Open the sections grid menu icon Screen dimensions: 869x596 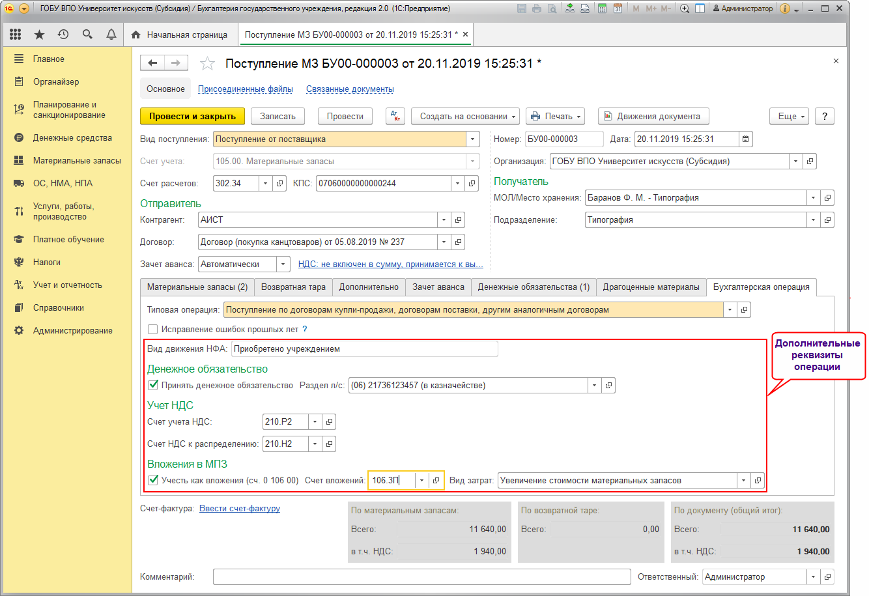click(15, 35)
